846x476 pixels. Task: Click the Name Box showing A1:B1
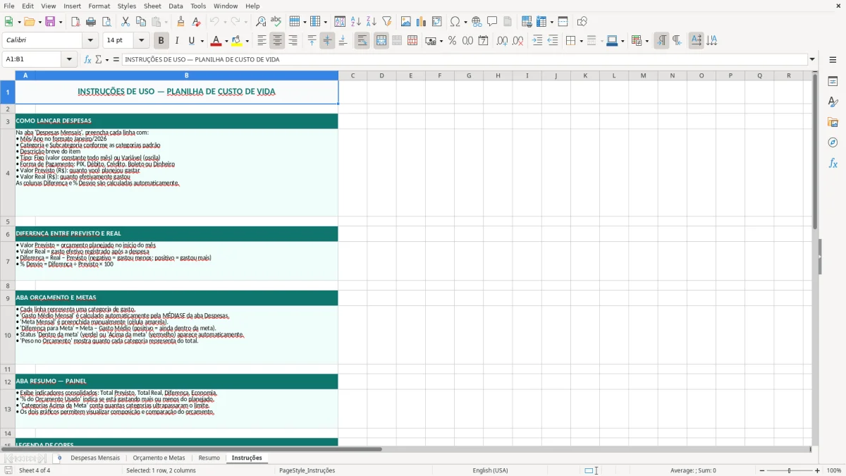tap(33, 59)
